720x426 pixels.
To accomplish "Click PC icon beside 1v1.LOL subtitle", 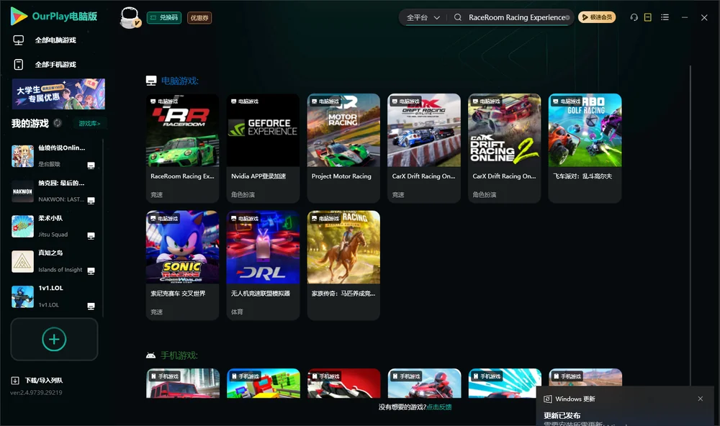I will tap(91, 306).
